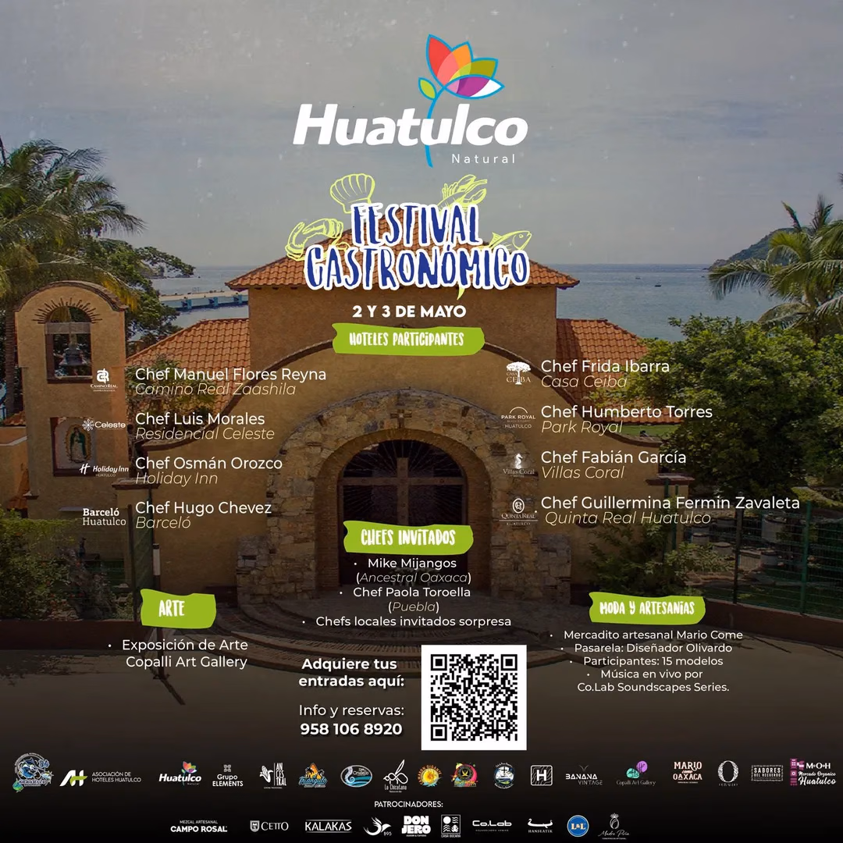The width and height of the screenshot is (843, 843).
Task: Select the Don Jero sponsor logo
Action: pyautogui.click(x=416, y=825)
